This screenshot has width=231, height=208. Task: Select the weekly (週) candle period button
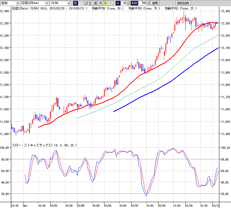pyautogui.click(x=95, y=3)
